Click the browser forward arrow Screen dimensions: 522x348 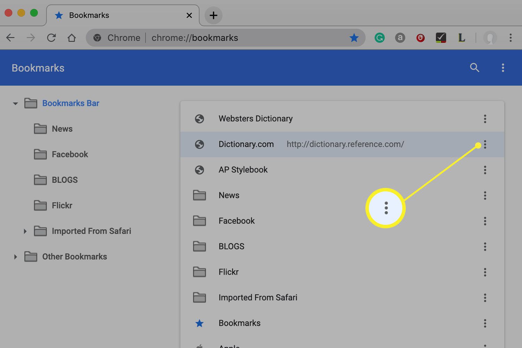[x=31, y=38]
